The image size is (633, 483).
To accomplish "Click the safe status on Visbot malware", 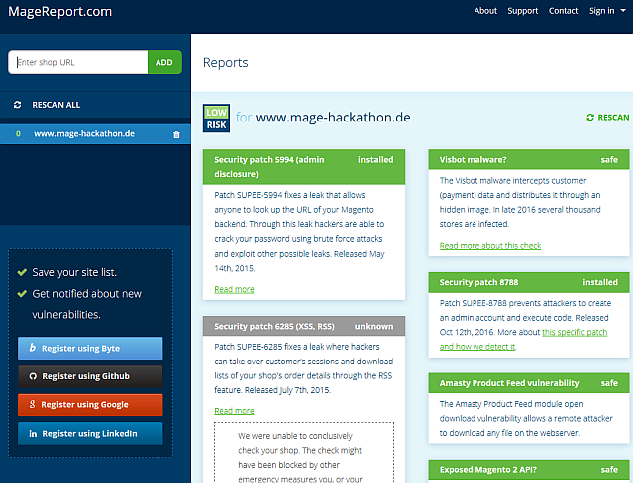I will [609, 160].
